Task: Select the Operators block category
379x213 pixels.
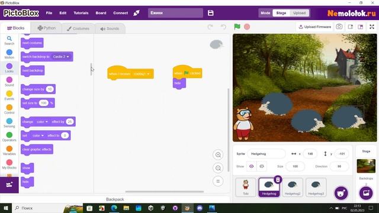Action: click(x=9, y=137)
